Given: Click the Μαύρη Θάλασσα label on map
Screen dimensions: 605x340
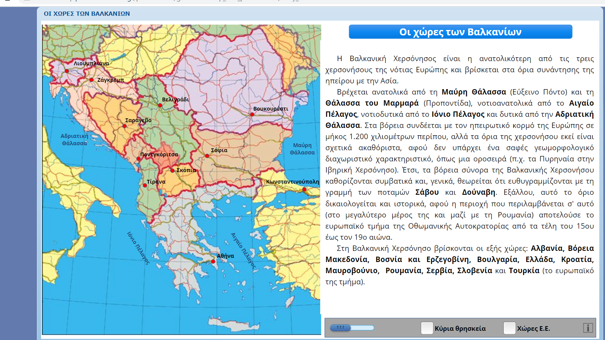Looking at the screenshot, I should point(302,149).
